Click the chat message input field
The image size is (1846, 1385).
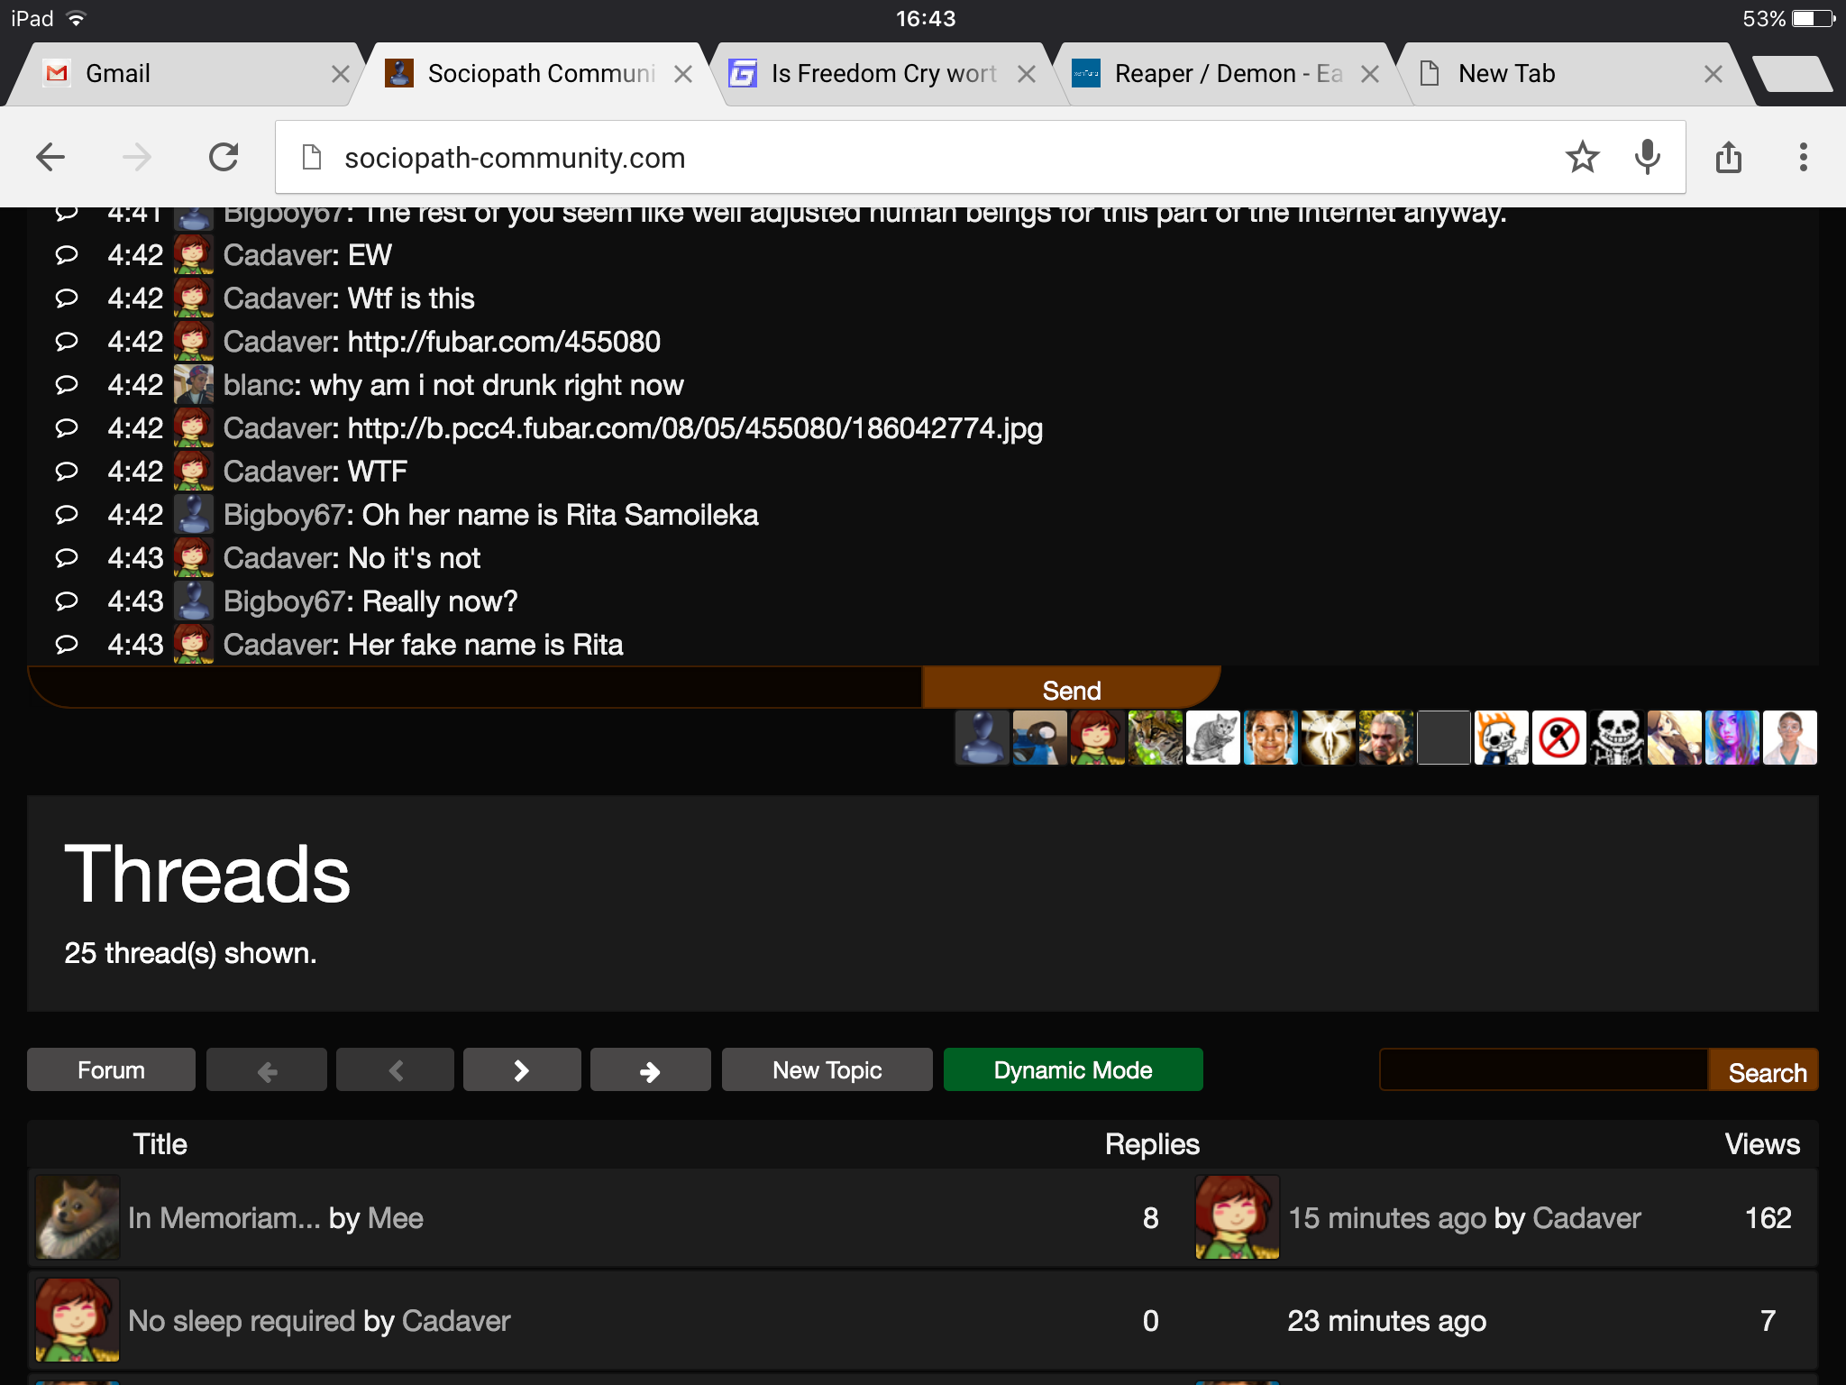point(476,689)
